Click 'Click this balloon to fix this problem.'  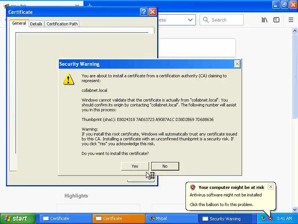click(221, 205)
